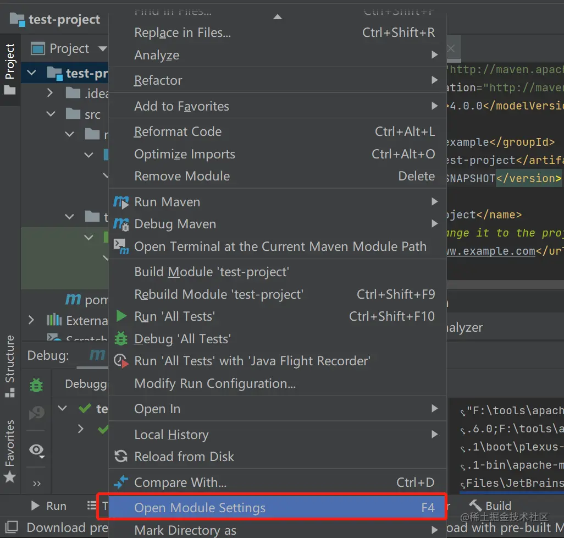Screen dimensions: 564x538
Task: Open the vertical Project tool window tab
Action: [x=10, y=70]
